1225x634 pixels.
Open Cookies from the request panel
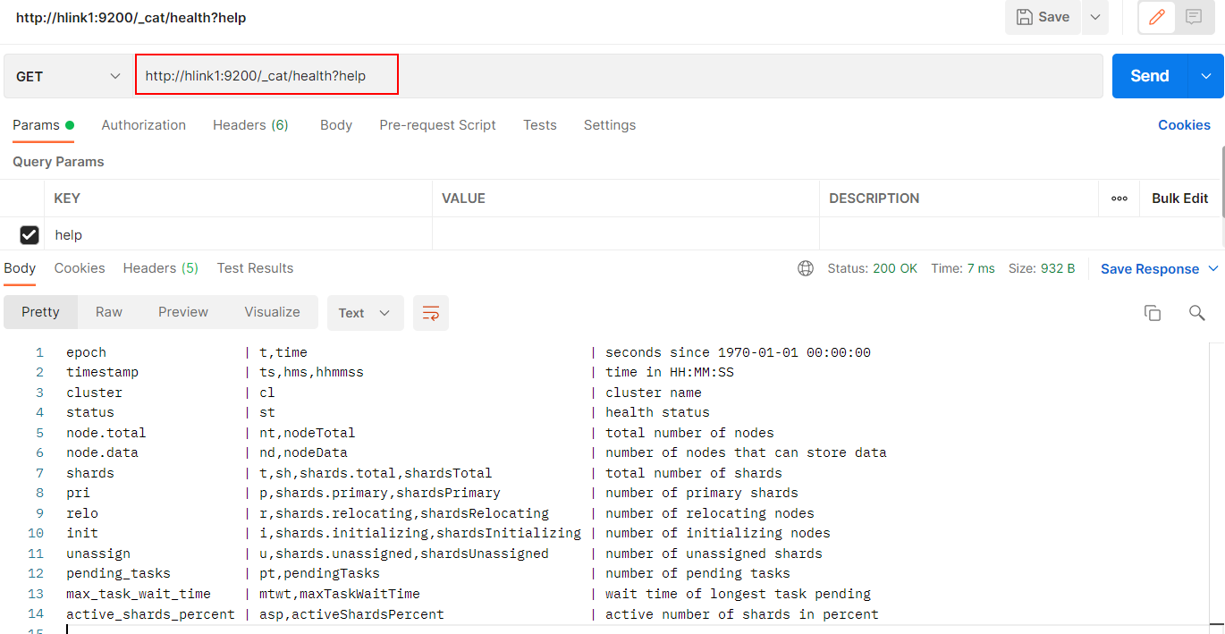(x=1184, y=125)
